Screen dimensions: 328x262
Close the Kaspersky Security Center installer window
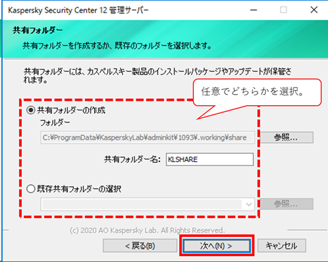click(314, 10)
